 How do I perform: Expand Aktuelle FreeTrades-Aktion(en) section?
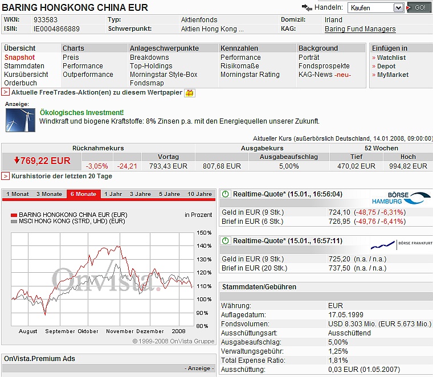[x=5, y=92]
